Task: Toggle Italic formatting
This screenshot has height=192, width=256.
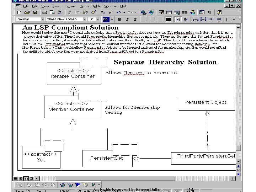Action: click(x=127, y=20)
